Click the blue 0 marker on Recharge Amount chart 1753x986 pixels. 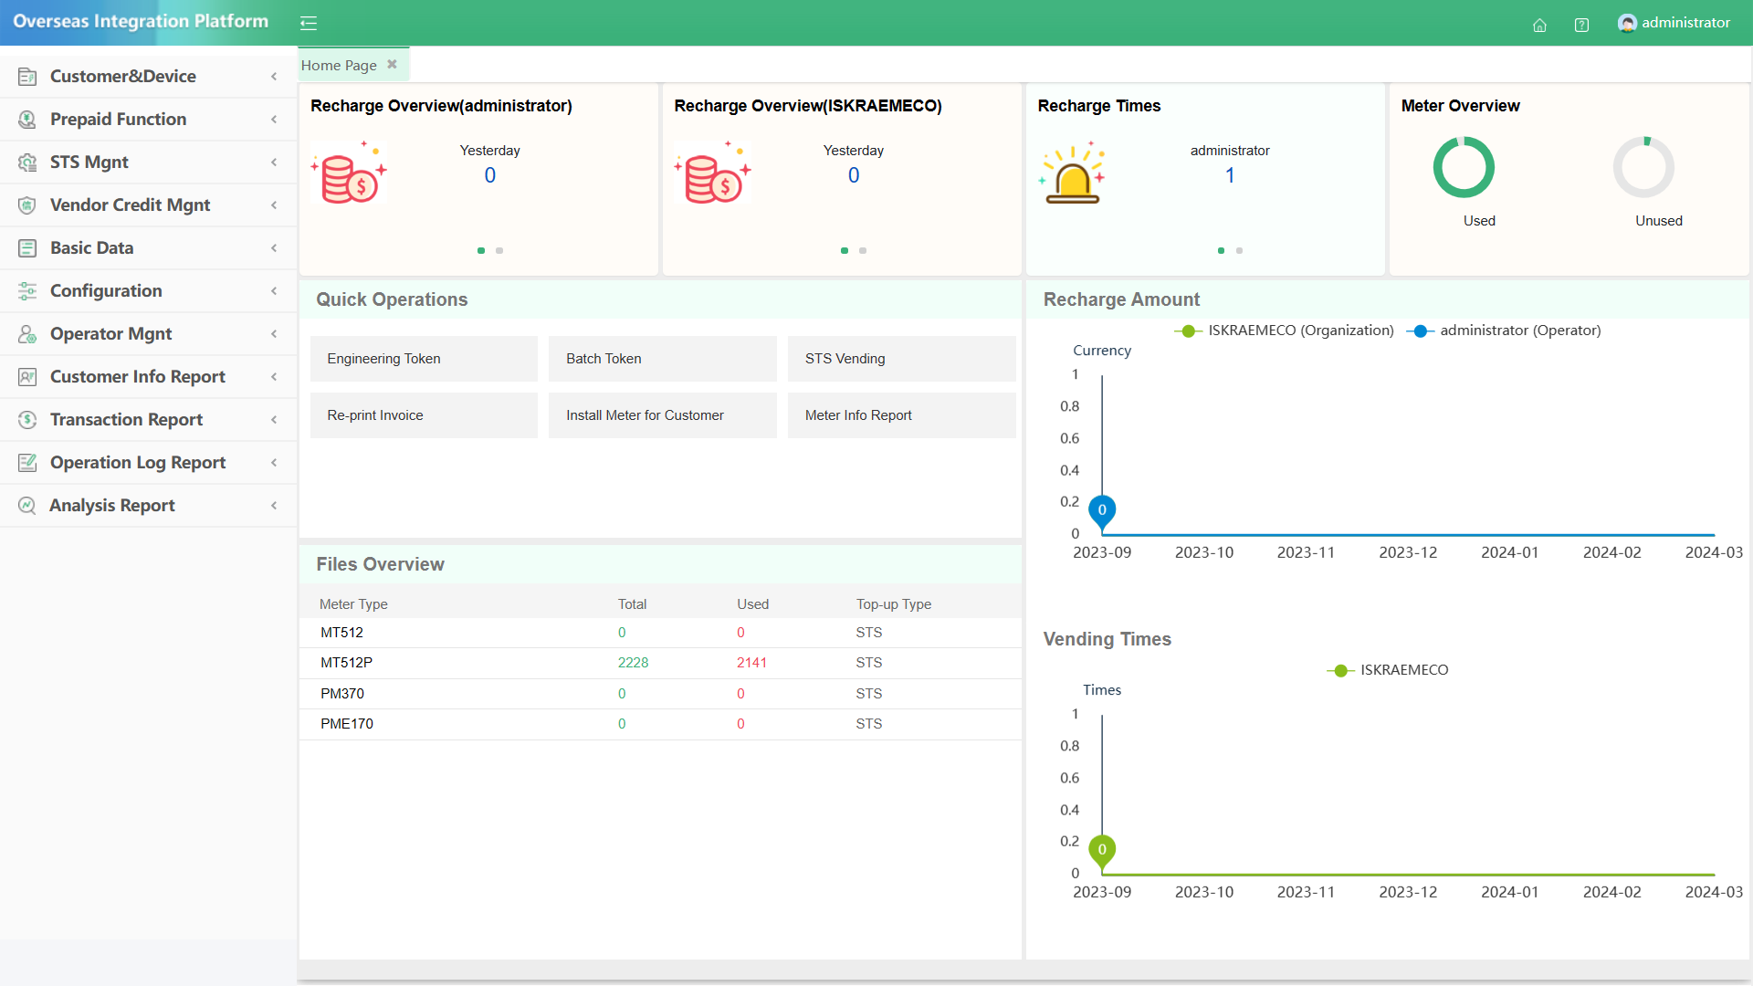pos(1102,510)
